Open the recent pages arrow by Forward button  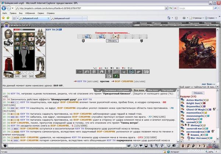[x=13, y=8]
